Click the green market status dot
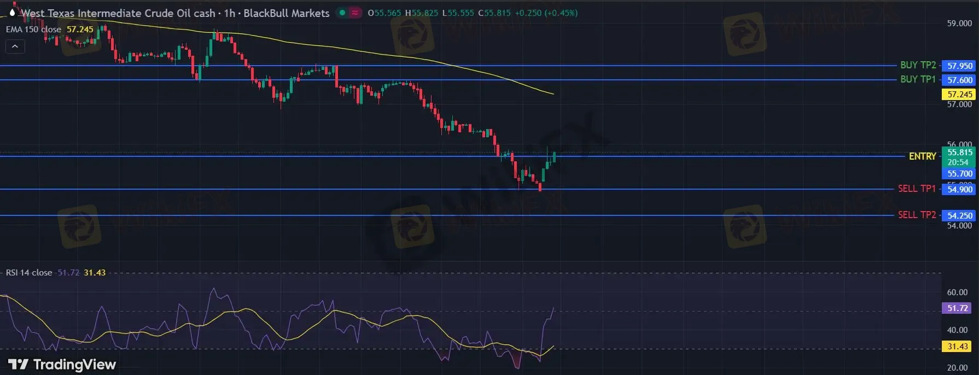Screen dimensions: 979x375 point(342,13)
